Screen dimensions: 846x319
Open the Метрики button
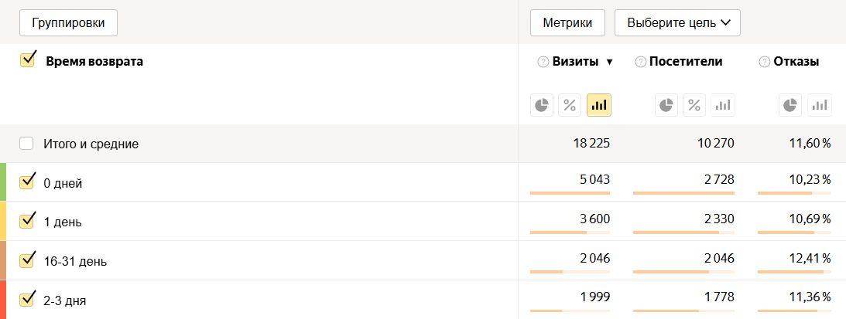(567, 23)
